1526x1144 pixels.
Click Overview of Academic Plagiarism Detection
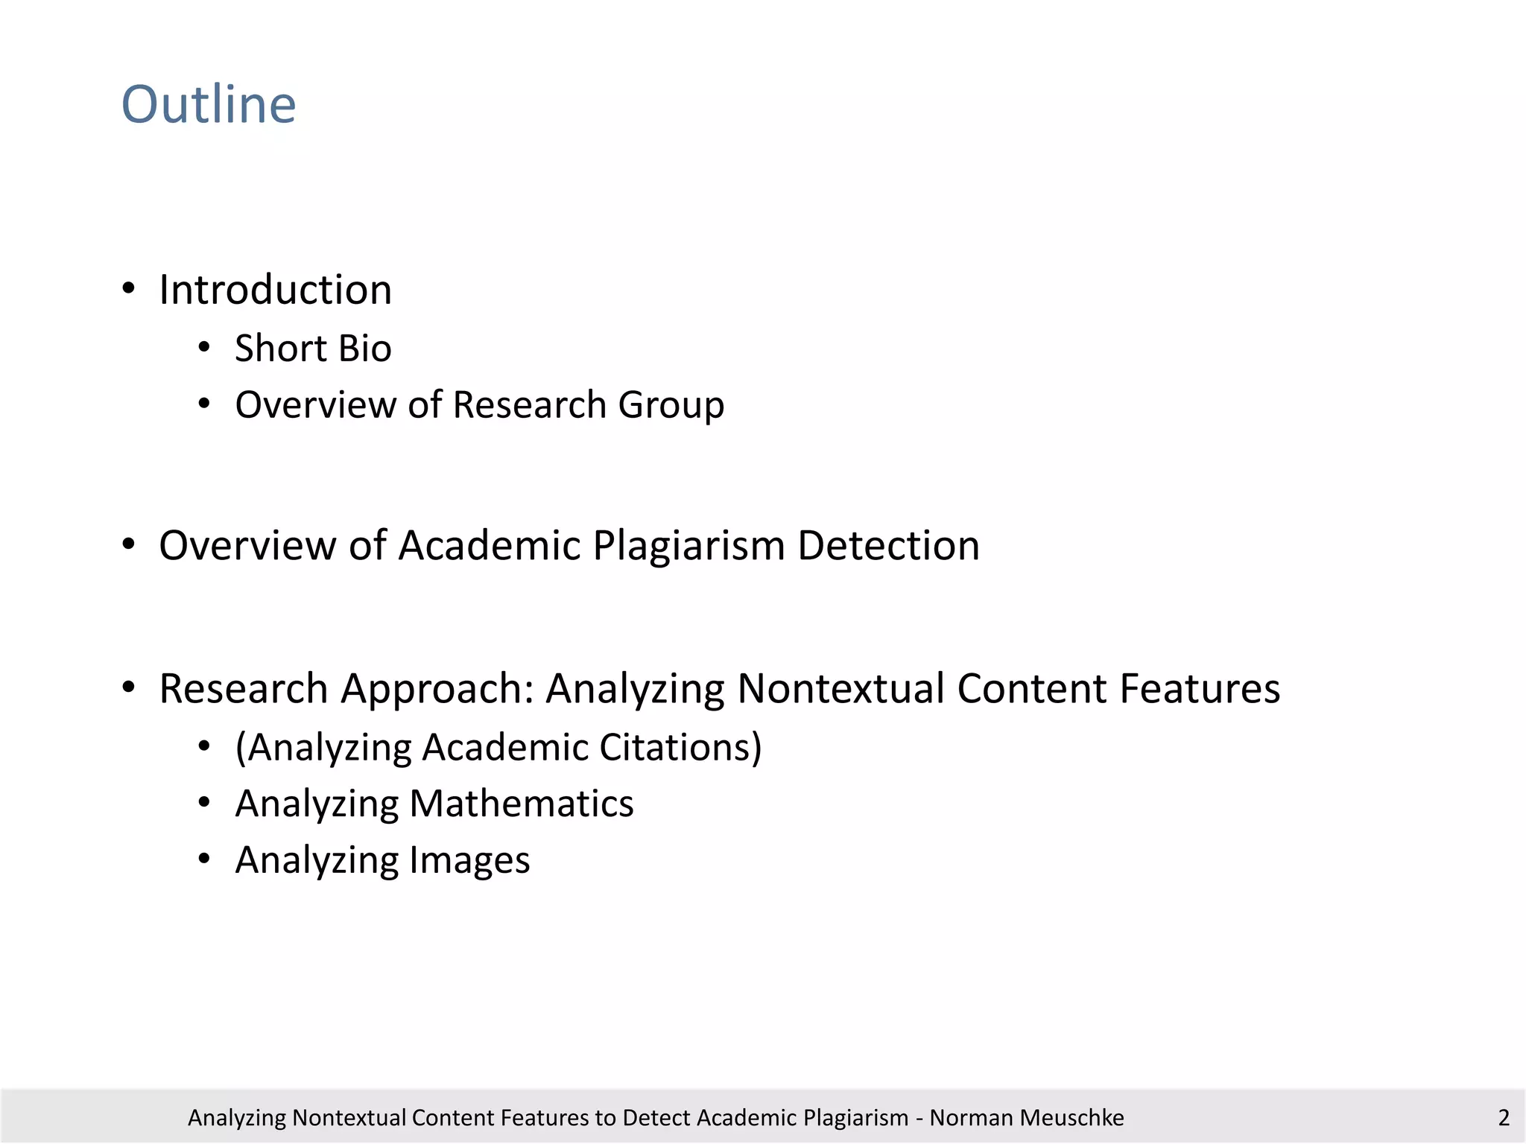[569, 545]
